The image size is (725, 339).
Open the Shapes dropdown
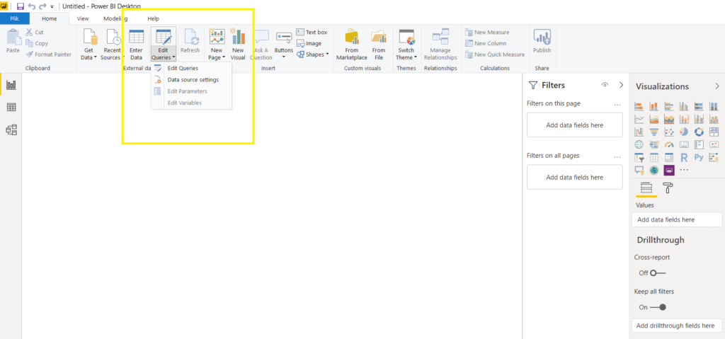coord(312,54)
